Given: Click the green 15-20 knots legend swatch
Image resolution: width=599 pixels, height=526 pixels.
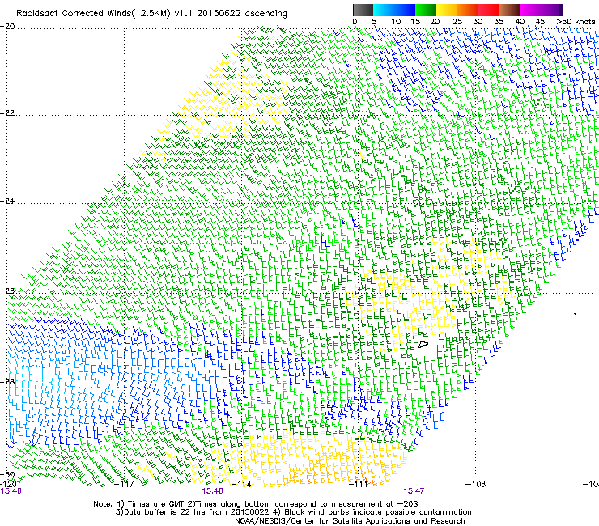Looking at the screenshot, I should pos(426,10).
